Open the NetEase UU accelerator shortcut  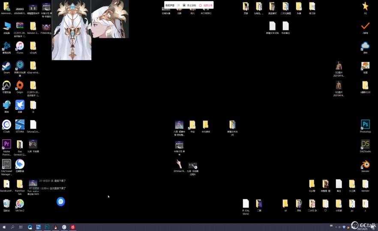coord(20,69)
